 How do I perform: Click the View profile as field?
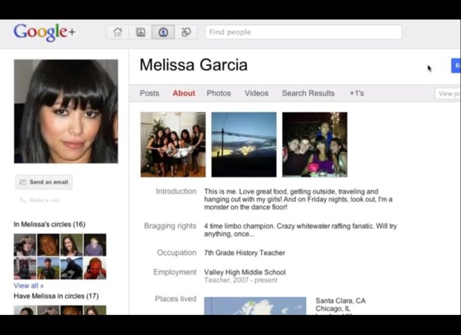pyautogui.click(x=448, y=94)
